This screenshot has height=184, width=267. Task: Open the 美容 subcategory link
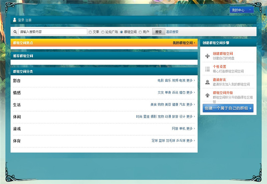tap(168, 105)
